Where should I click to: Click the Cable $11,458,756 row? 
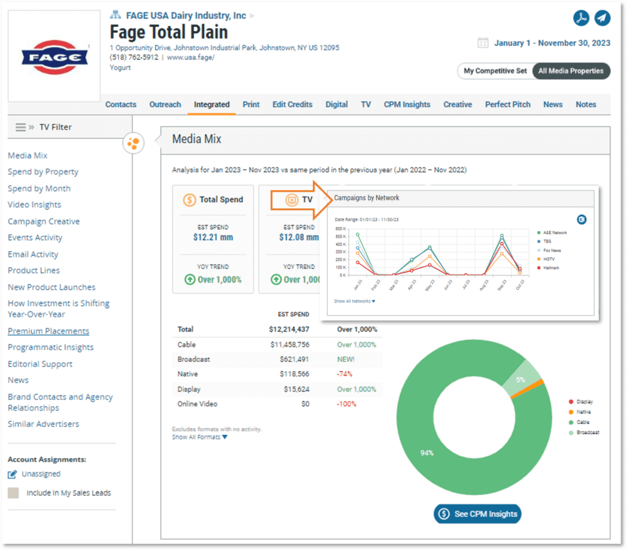point(277,345)
